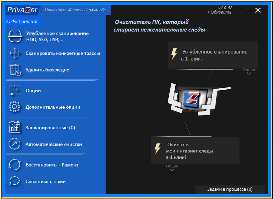Minimize the PrivaZer window
This screenshot has height=199, width=273.
tap(246, 10)
